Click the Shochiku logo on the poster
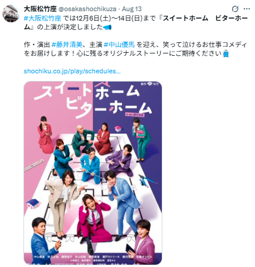Viewport: 255px width, 267px height. pos(150,84)
